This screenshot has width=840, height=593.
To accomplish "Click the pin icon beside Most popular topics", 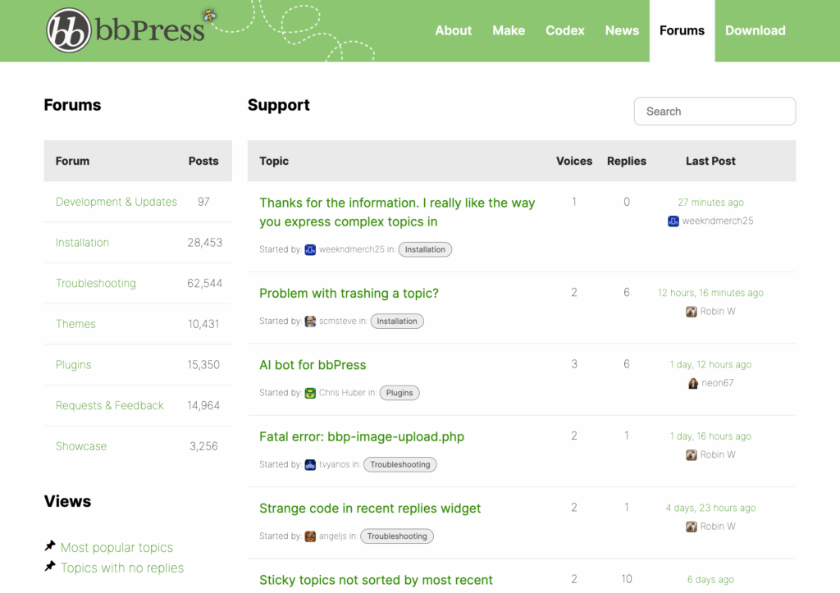I will click(49, 545).
